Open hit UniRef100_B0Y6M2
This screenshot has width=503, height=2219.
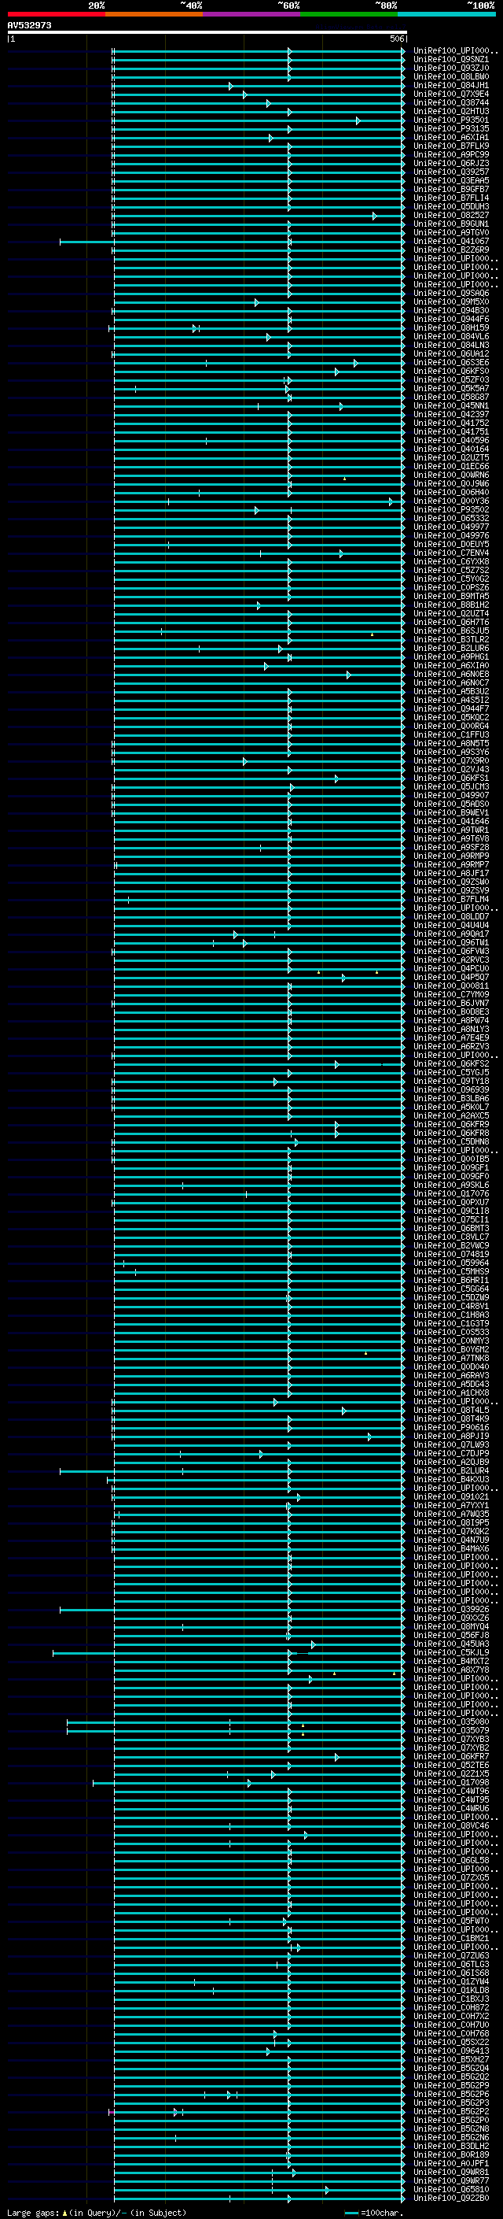coord(451,1349)
